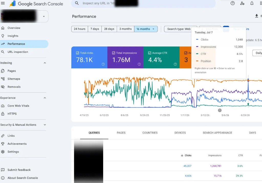Click the 4,606 clicks value

188,176
